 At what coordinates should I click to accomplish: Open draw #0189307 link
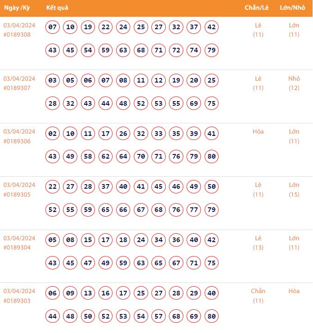coord(17,88)
